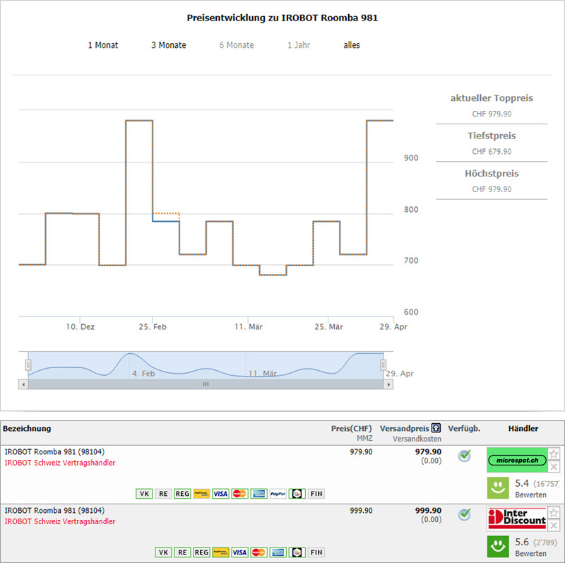The image size is (565, 563).
Task: Click the Versandpreis shipping info icon
Action: [436, 429]
